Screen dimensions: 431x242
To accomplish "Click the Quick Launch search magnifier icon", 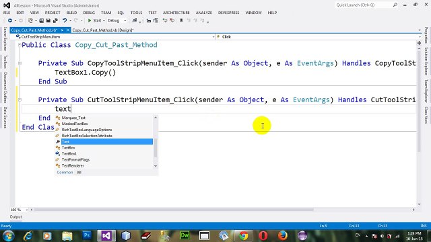I will tap(395, 5).
